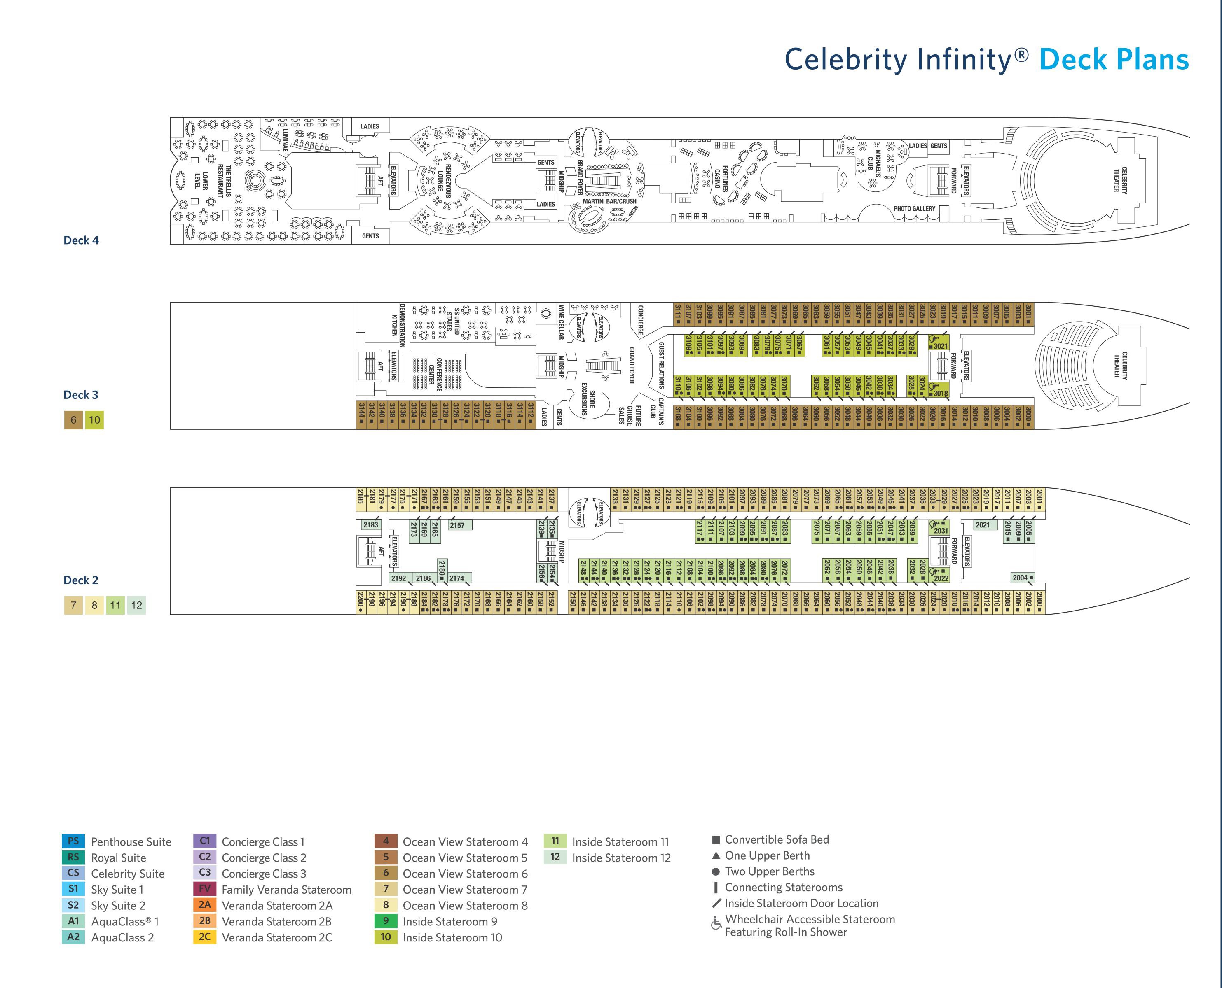The width and height of the screenshot is (1222, 988).
Task: Select the Inside Stateroom 9 green swatch
Action: tap(386, 921)
